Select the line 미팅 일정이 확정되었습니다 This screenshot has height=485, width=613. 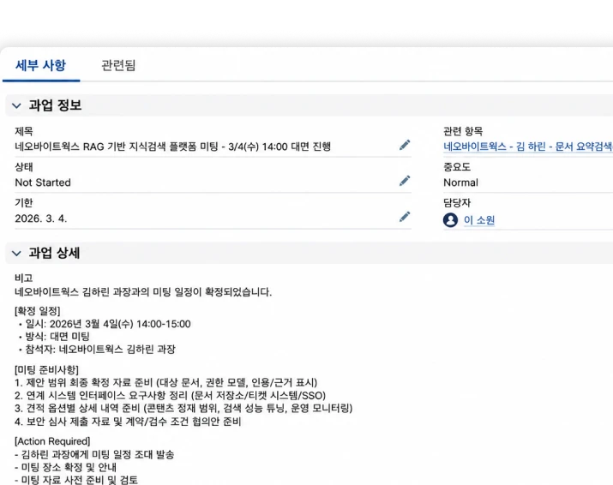[x=143, y=292]
